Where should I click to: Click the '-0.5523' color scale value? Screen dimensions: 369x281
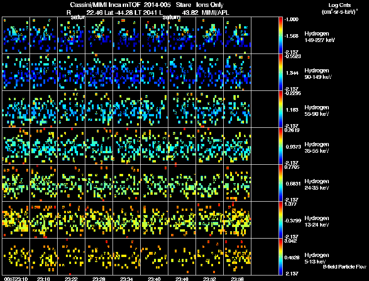pos(292,56)
